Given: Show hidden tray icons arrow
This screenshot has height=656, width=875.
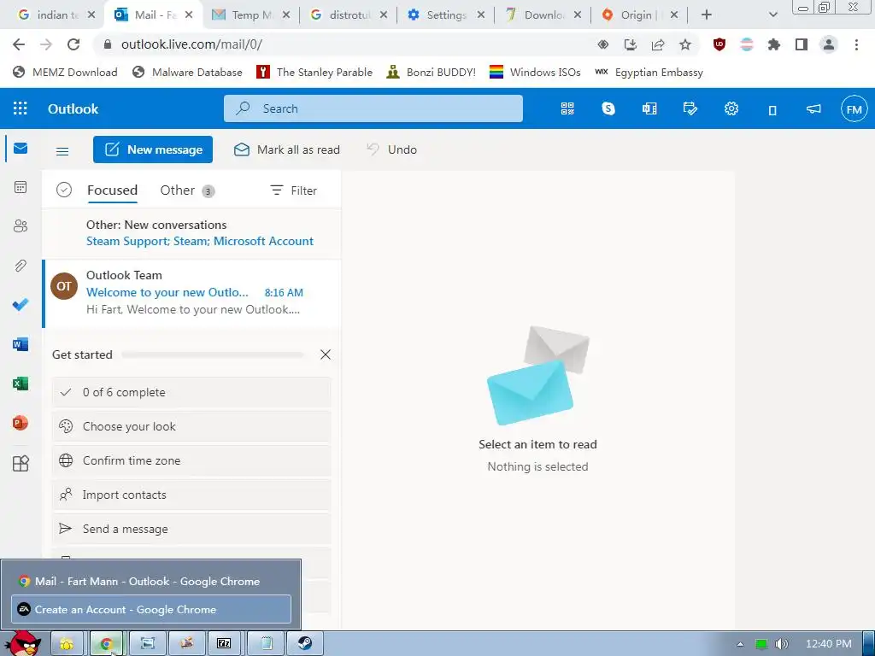Looking at the screenshot, I should [740, 644].
